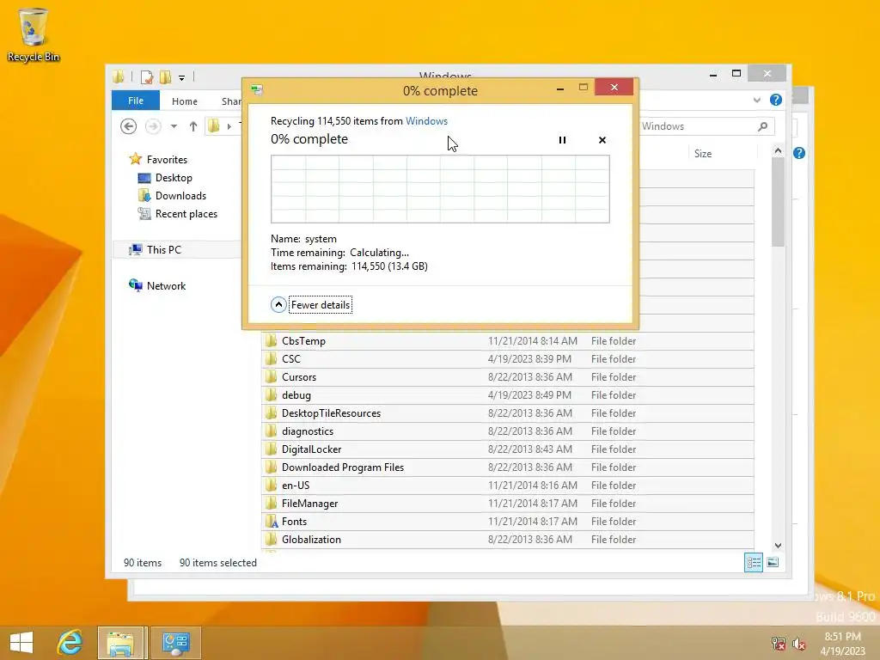
Task: Open the Properties quick access icon
Action: 147,76
